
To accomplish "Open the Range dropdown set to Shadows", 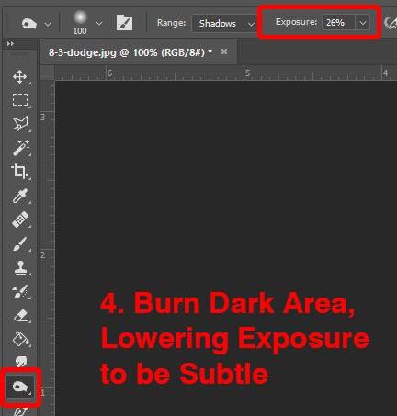I will pyautogui.click(x=226, y=23).
